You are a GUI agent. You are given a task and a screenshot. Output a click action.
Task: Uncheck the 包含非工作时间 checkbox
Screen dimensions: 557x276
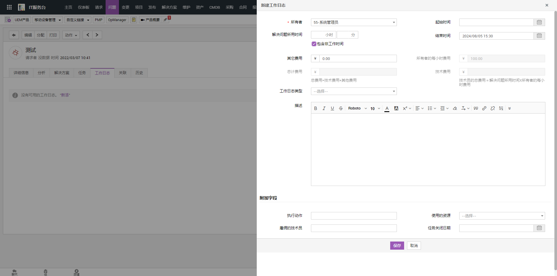coord(314,44)
